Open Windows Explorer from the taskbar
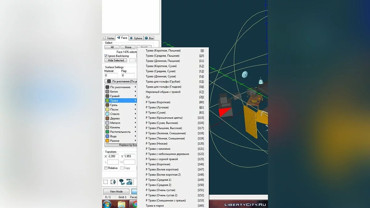370x208 pixels. pyautogui.click(x=121, y=204)
